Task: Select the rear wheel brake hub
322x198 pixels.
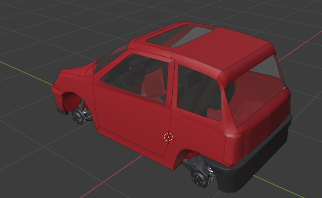Action: [199, 178]
